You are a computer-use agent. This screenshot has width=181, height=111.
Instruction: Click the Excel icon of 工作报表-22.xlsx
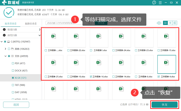tap(76, 36)
